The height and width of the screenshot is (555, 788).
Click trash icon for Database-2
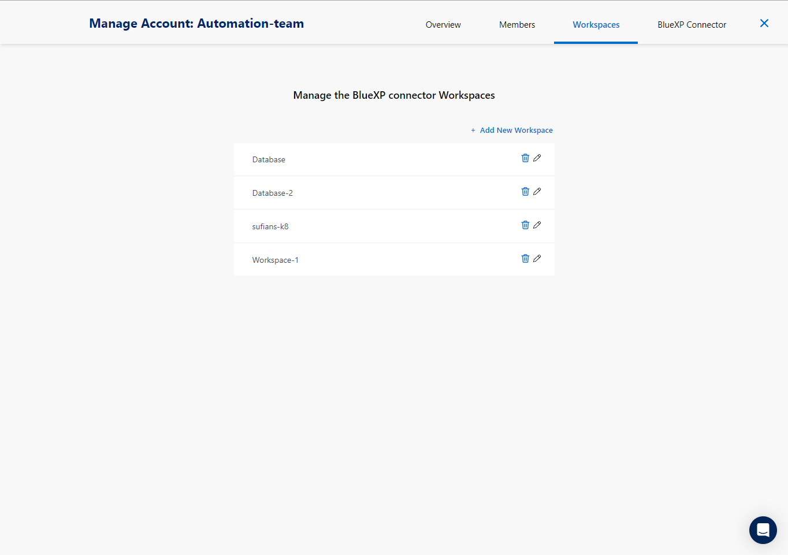525,192
